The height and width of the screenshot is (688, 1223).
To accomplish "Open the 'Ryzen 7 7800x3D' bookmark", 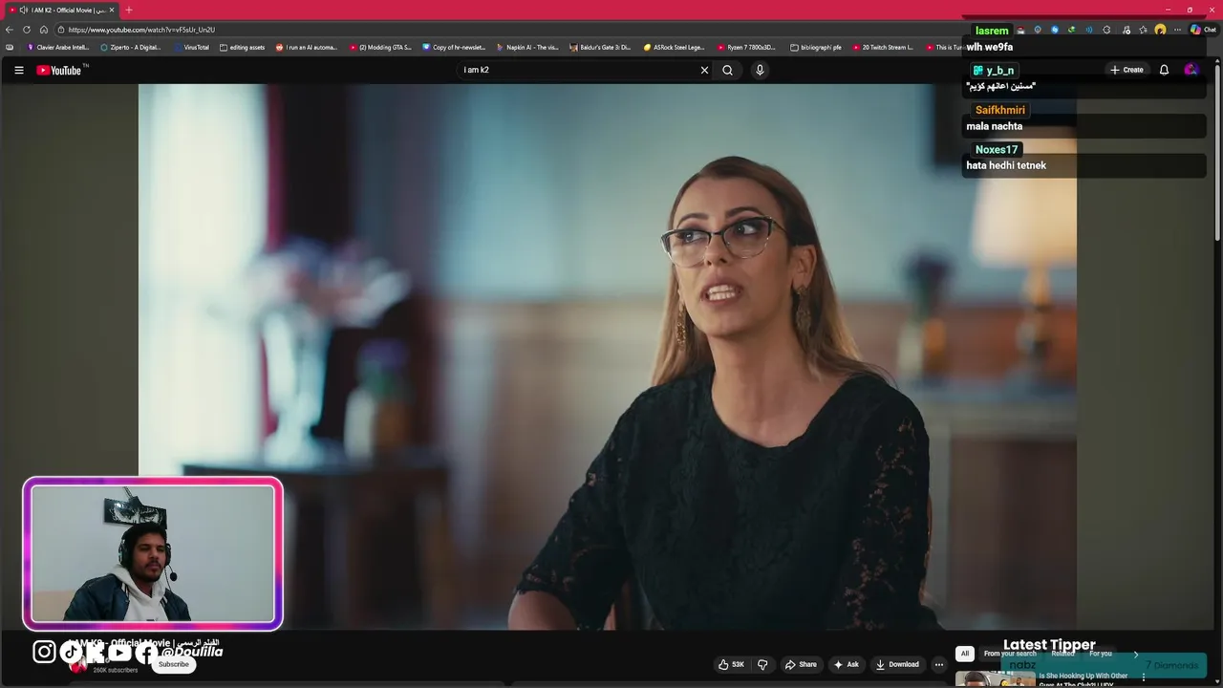I will (747, 47).
